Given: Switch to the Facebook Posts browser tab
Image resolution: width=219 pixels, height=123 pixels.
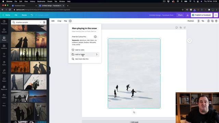Looking at the screenshot, I should click(x=24, y=6).
